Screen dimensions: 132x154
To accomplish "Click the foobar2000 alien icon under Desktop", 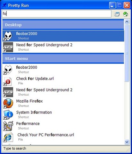I will click(x=8, y=36).
